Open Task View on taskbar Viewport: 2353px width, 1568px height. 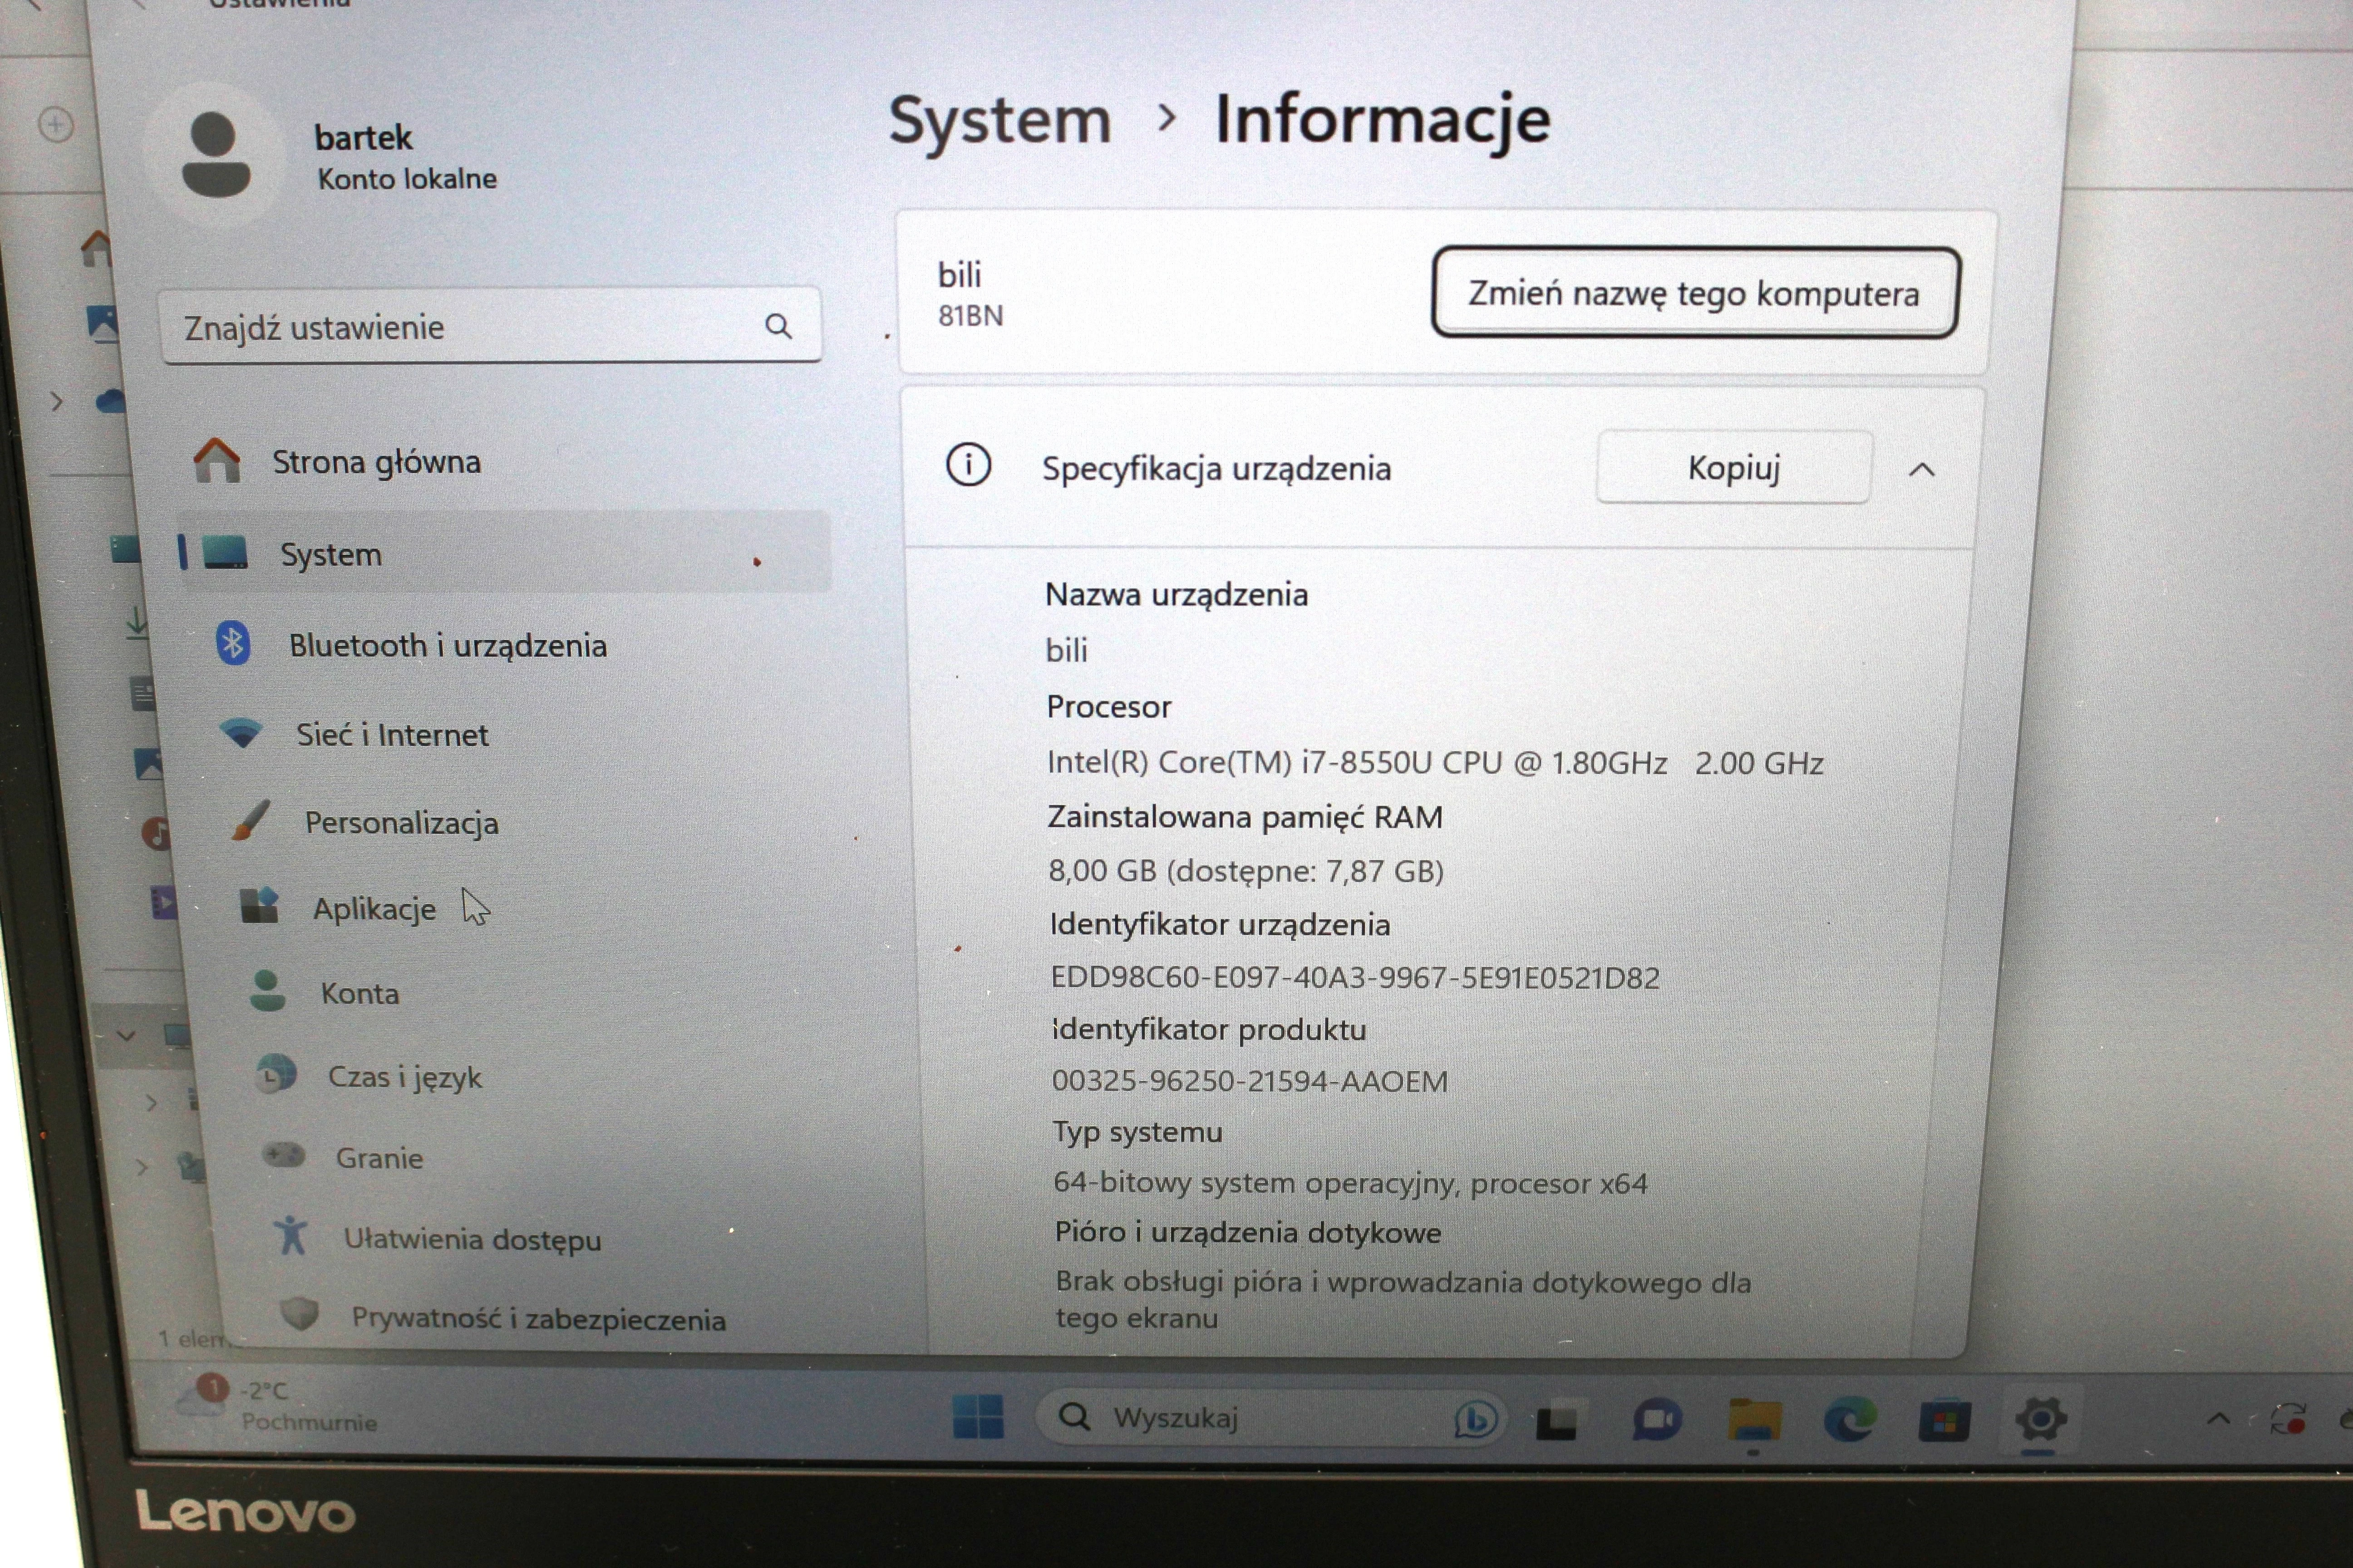click(x=1559, y=1419)
